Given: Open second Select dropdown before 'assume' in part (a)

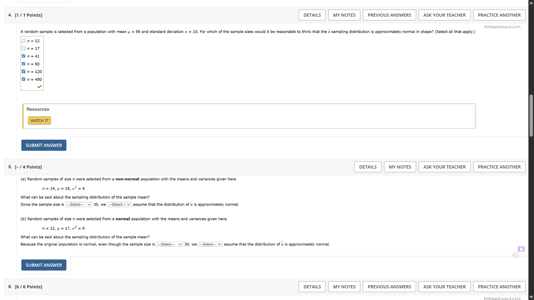Looking at the screenshot, I should 119,204.
